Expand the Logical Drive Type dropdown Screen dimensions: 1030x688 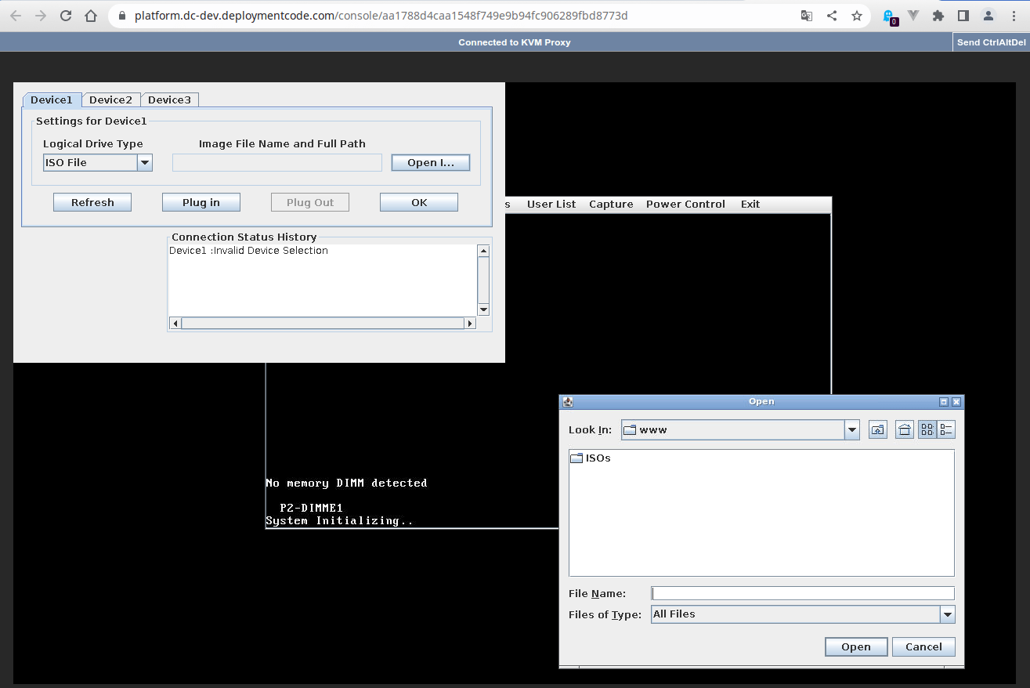pos(145,162)
